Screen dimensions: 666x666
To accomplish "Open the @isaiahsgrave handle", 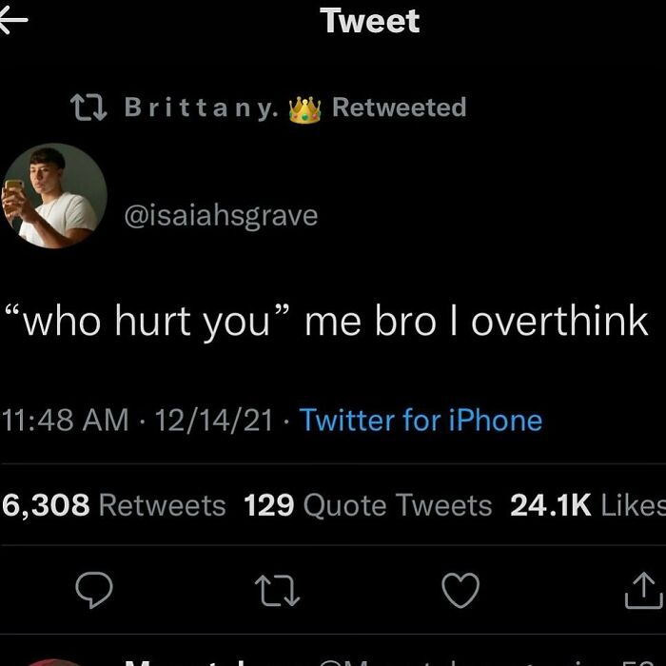I will [221, 216].
